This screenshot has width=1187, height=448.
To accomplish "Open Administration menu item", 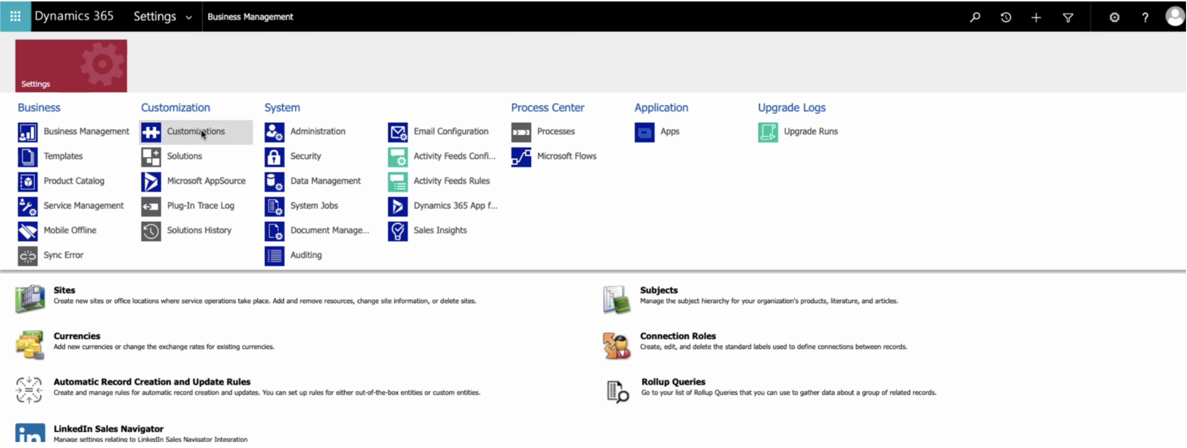I will 318,131.
